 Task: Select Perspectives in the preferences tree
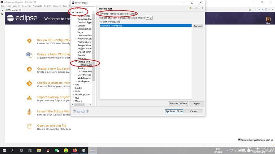(x=84, y=45)
